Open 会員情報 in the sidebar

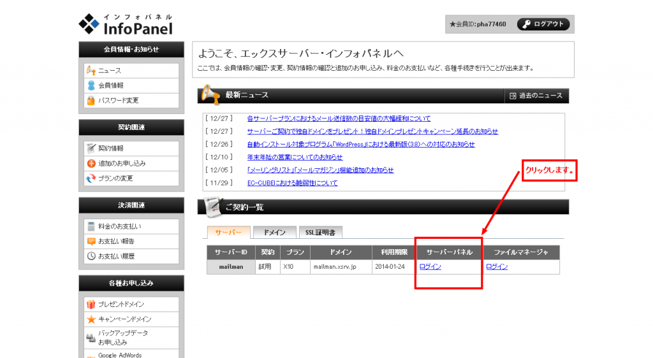[131, 85]
